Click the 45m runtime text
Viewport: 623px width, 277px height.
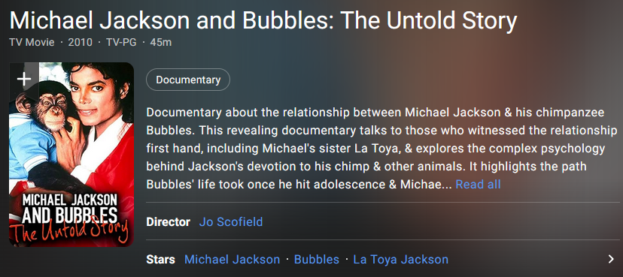pyautogui.click(x=161, y=42)
